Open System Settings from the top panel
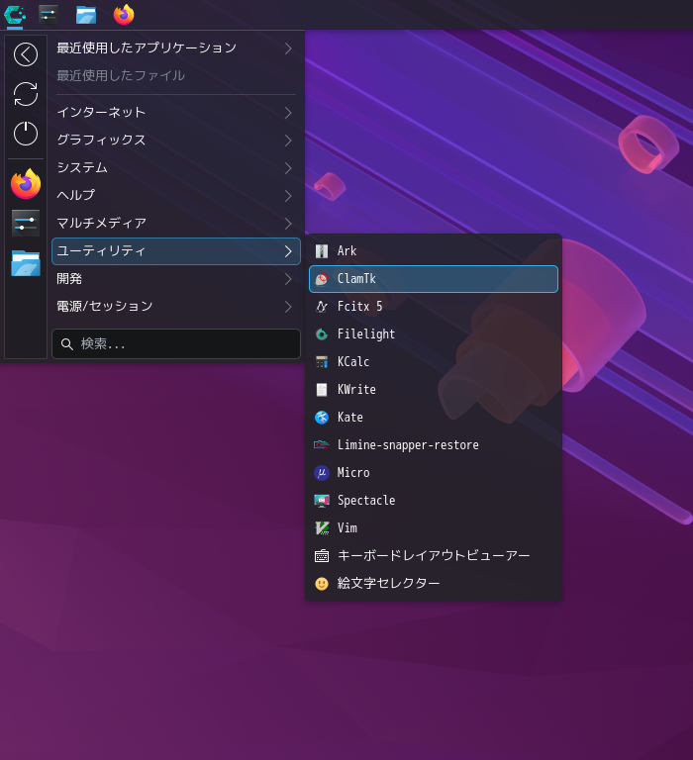Screen dimensions: 693x760 click(x=49, y=15)
